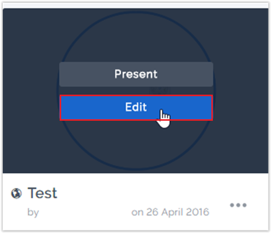Click the Present button
The image size is (271, 233).
(x=136, y=74)
